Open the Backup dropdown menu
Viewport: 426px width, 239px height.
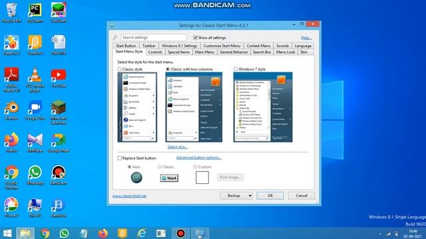(236, 196)
